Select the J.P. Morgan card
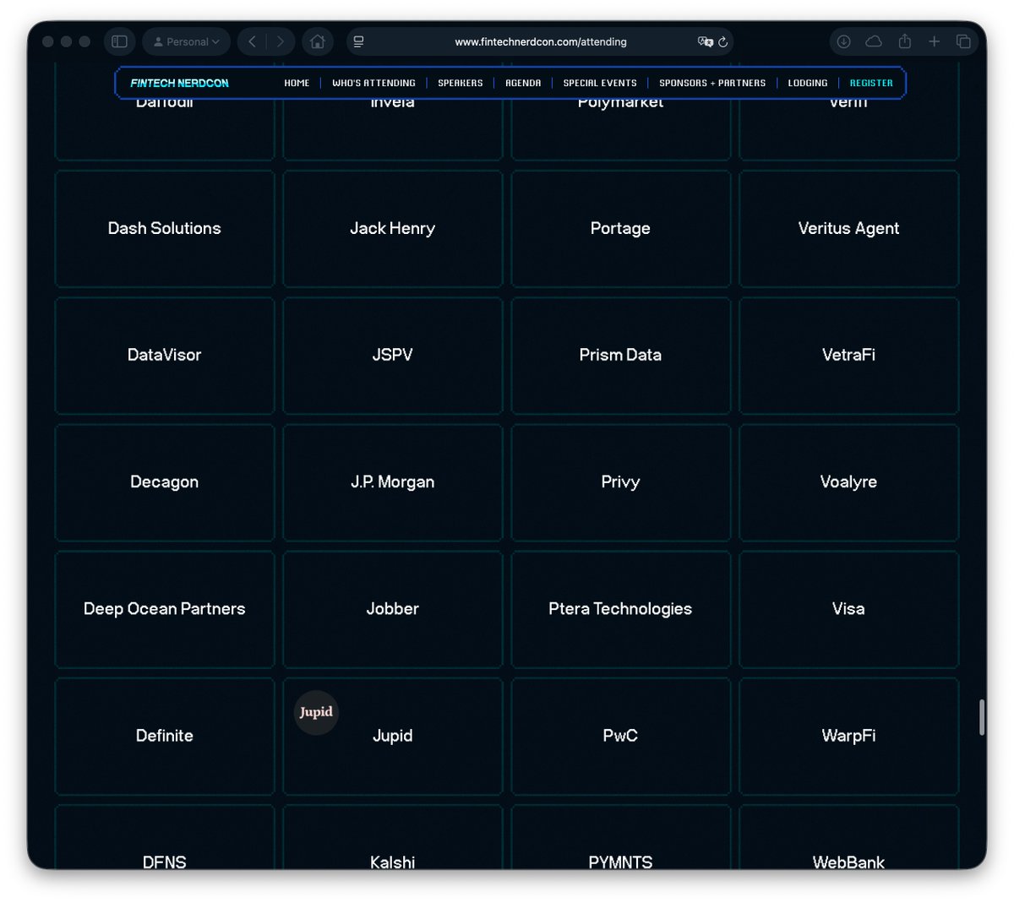 tap(393, 481)
